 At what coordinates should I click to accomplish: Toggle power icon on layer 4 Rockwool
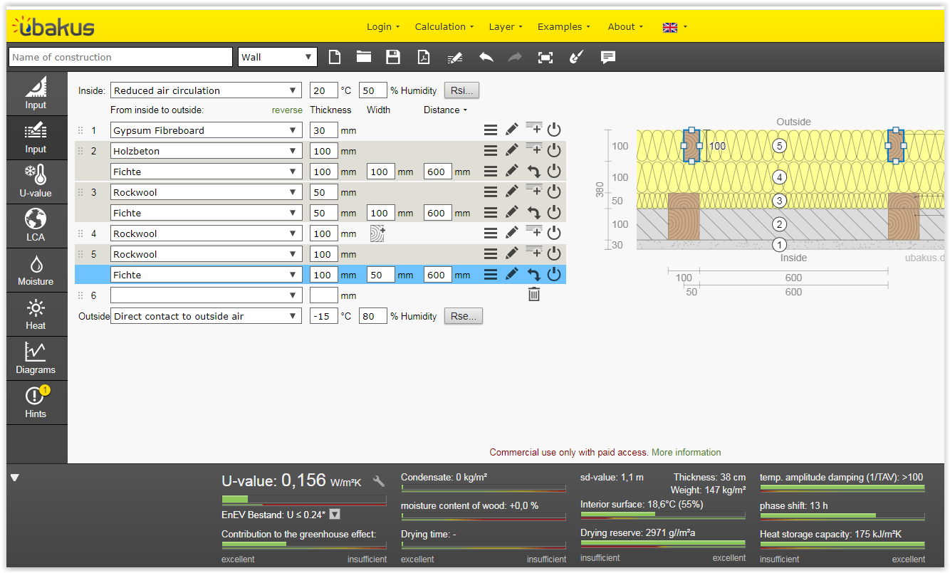554,233
